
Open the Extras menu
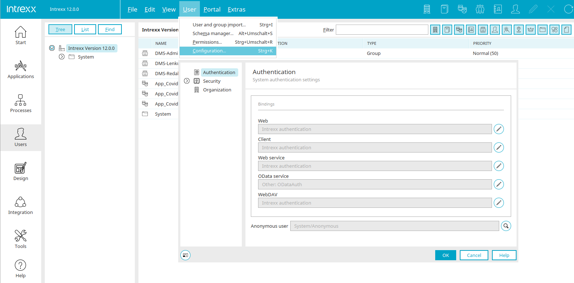(x=236, y=9)
